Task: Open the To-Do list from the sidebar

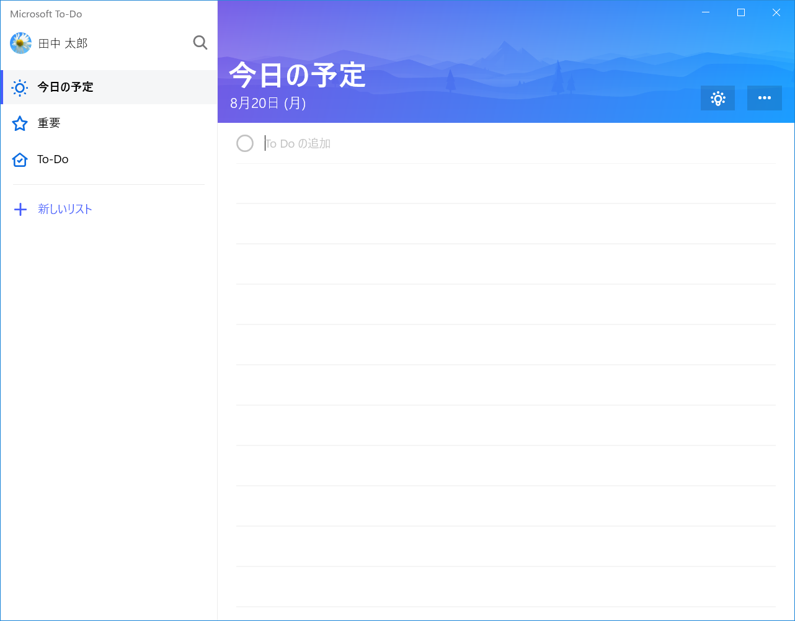Action: [53, 159]
